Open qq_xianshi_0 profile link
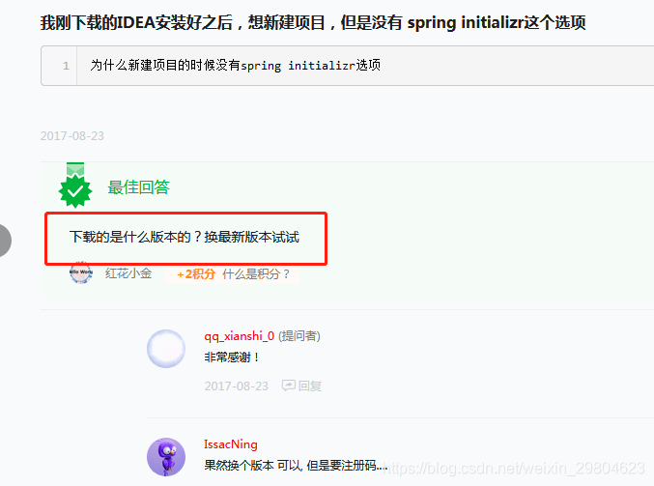Screen dimensions: 654x486 [239, 336]
